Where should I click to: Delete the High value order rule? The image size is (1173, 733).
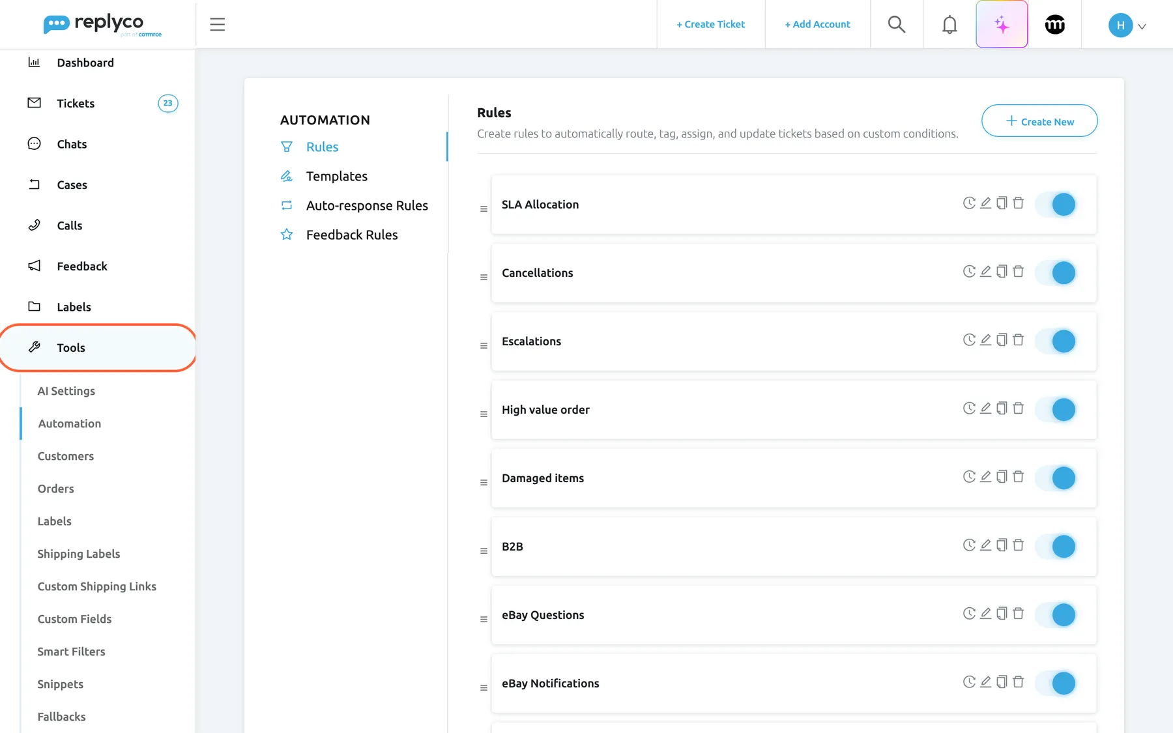point(1018,409)
